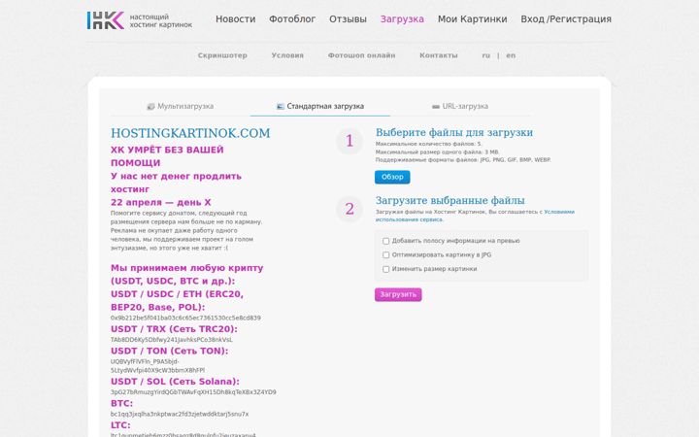Enable Оптимизировать картинку в JPG checkbox
This screenshot has width=699, height=437.
386,255
